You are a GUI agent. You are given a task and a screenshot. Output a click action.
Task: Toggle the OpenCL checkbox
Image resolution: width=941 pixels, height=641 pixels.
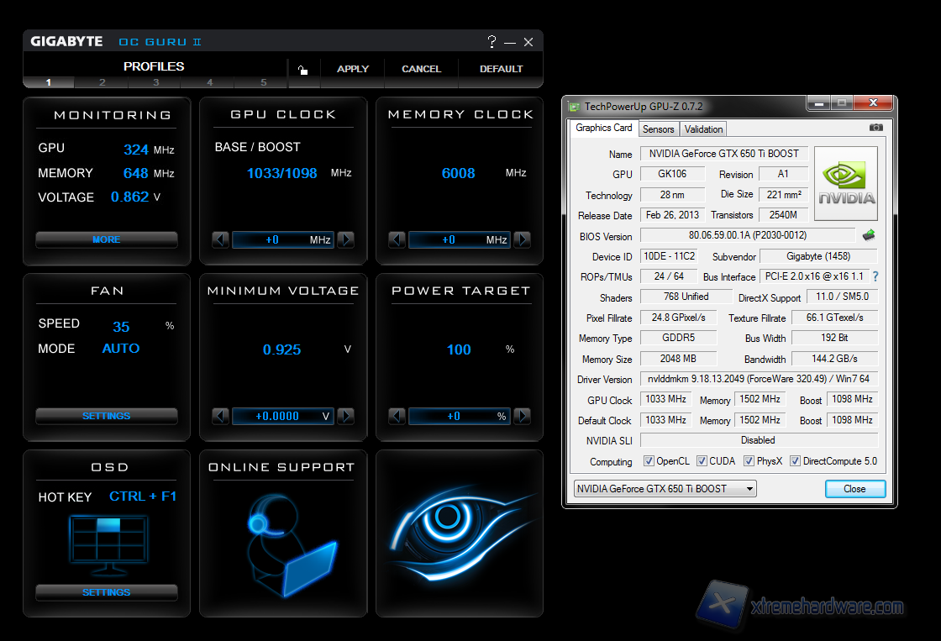click(x=649, y=461)
